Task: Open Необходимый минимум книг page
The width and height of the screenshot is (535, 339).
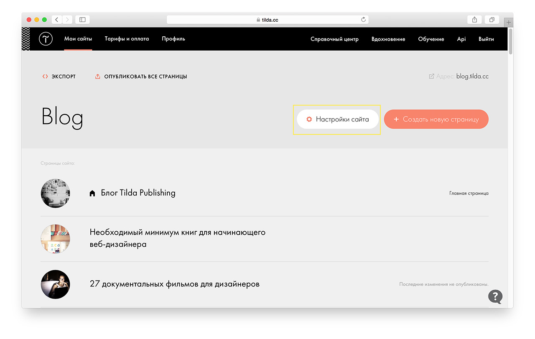Action: pyautogui.click(x=178, y=238)
